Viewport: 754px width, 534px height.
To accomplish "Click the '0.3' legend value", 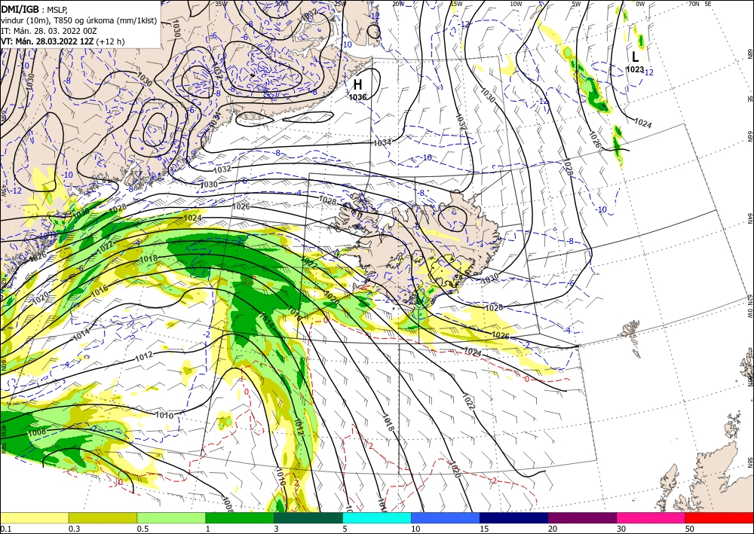I will pos(74,529).
